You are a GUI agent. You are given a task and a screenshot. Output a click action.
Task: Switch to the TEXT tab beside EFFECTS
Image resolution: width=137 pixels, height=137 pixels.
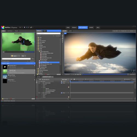coord(45,31)
